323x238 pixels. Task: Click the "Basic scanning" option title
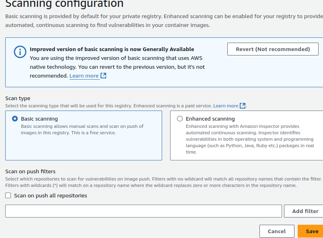tap(39, 119)
